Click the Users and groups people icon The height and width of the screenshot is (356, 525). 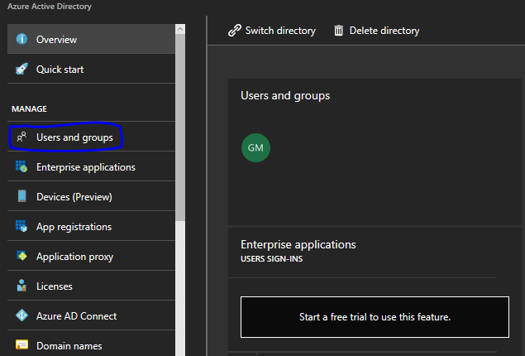(x=21, y=137)
